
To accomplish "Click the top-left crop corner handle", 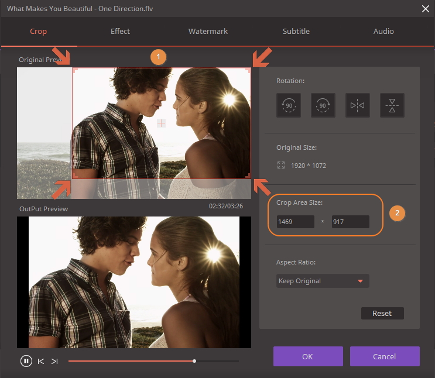I will click(75, 70).
